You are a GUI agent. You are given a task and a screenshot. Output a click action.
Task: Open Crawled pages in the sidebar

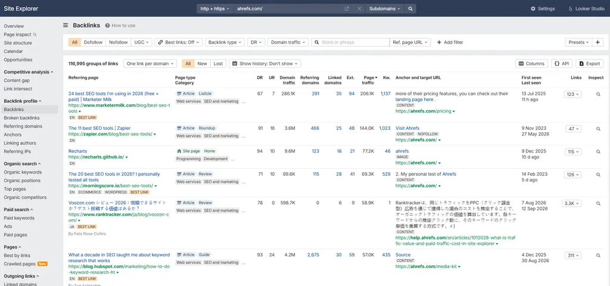(x=20, y=264)
